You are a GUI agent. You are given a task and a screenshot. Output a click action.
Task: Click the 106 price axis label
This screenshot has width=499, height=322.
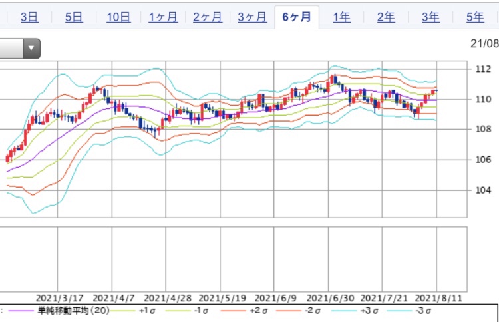point(483,160)
